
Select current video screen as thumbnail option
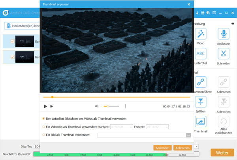43,119
